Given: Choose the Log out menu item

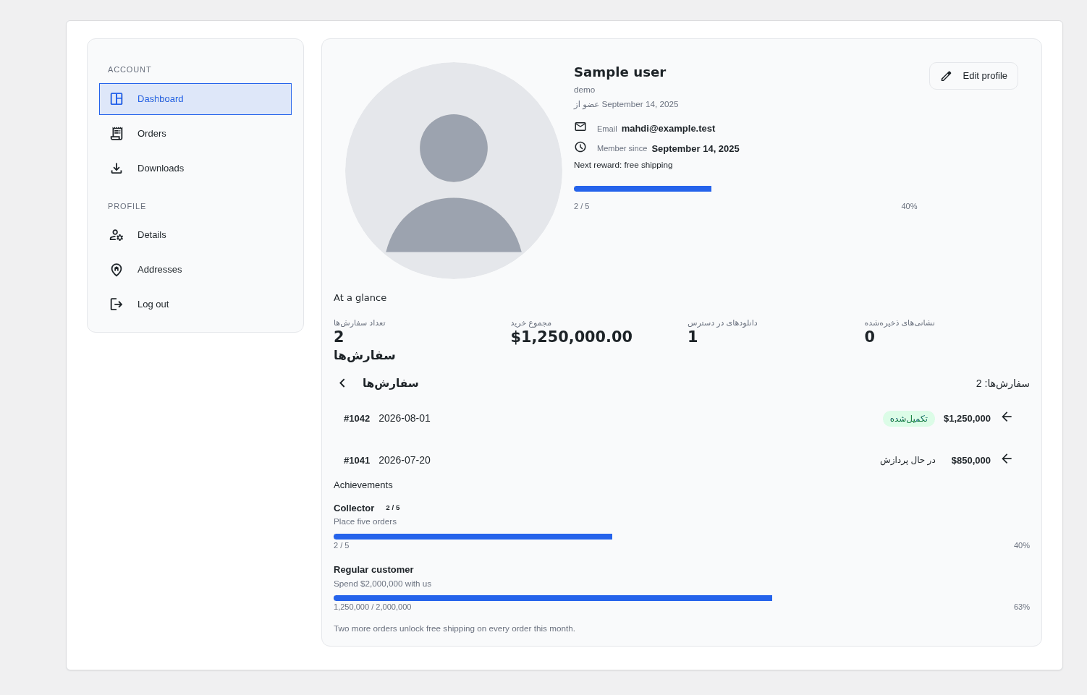Looking at the screenshot, I should pos(195,304).
